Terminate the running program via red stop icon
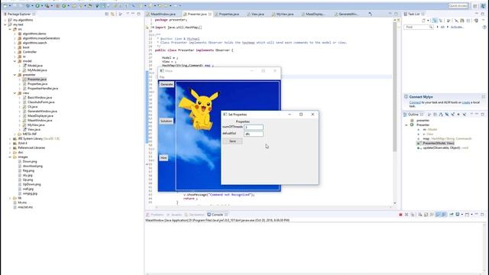 click(x=400, y=215)
